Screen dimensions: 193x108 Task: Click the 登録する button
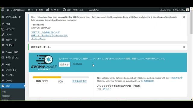(x=64, y=64)
